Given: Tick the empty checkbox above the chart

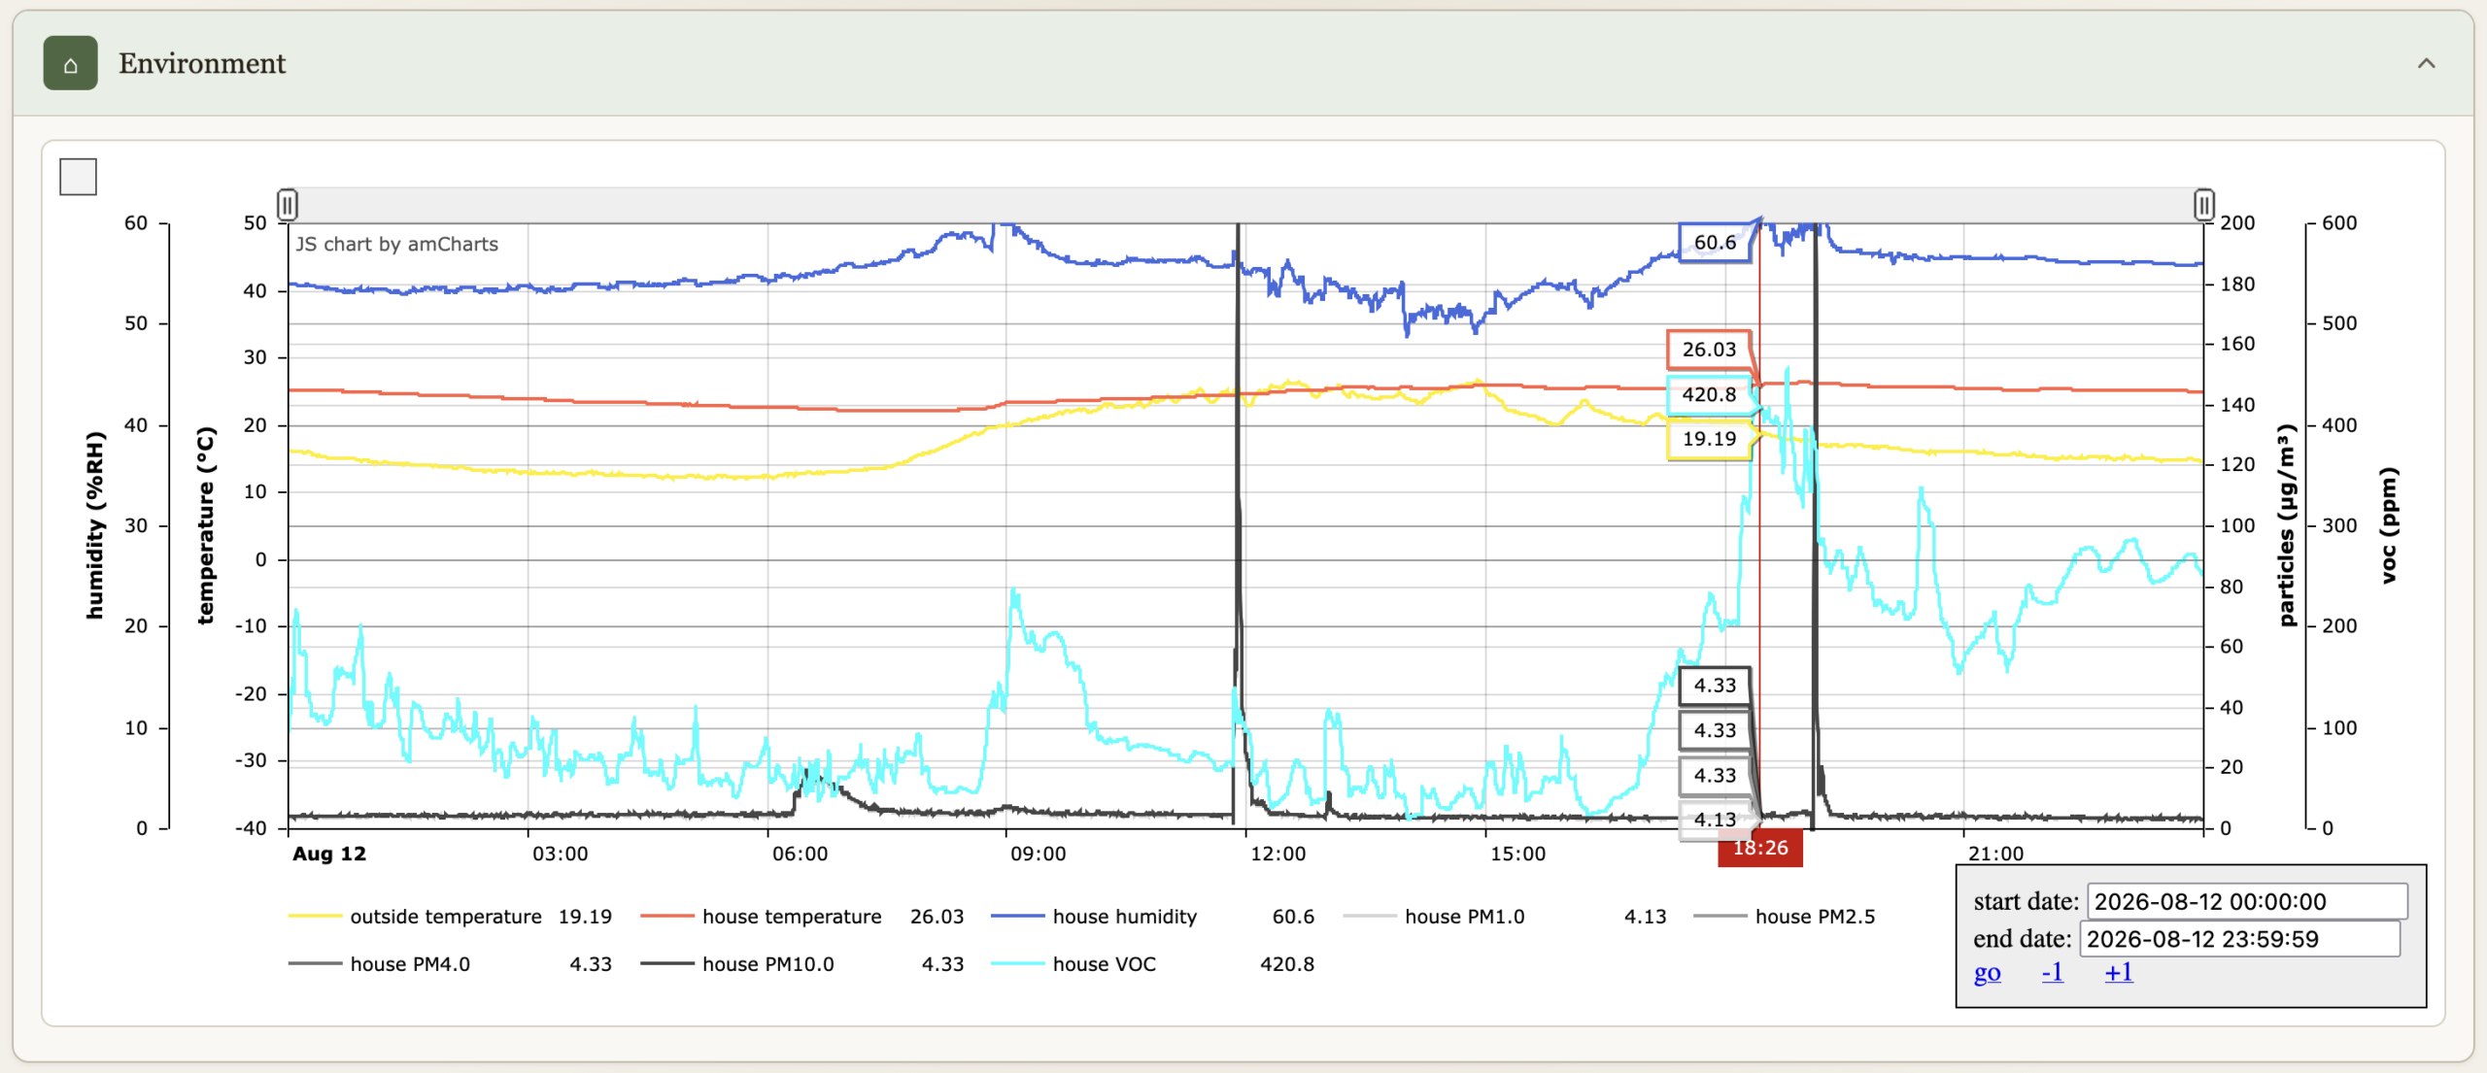Looking at the screenshot, I should point(78,177).
